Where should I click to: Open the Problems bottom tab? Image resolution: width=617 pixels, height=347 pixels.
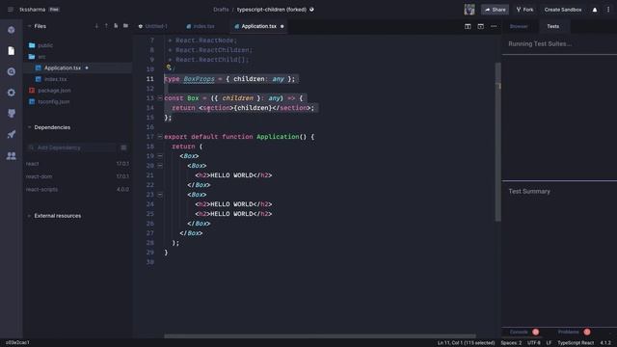click(x=568, y=332)
